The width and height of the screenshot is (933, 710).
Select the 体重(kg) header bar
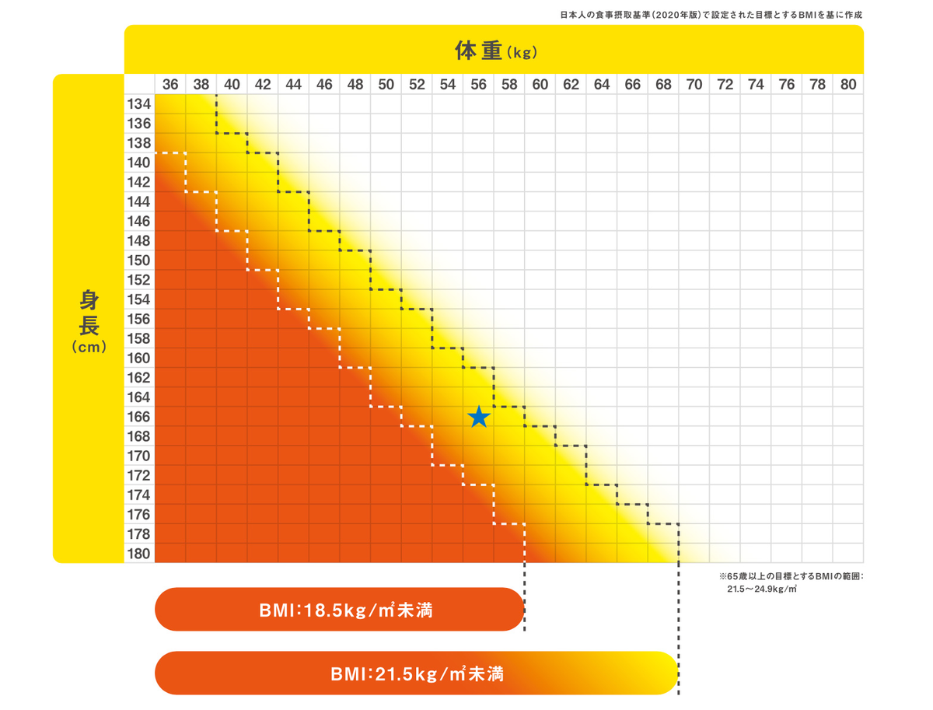pos(494,50)
